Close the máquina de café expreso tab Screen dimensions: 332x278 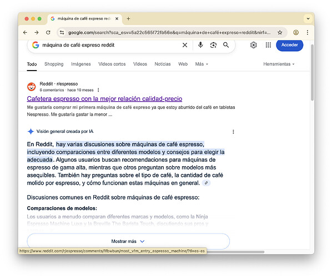tap(117, 19)
